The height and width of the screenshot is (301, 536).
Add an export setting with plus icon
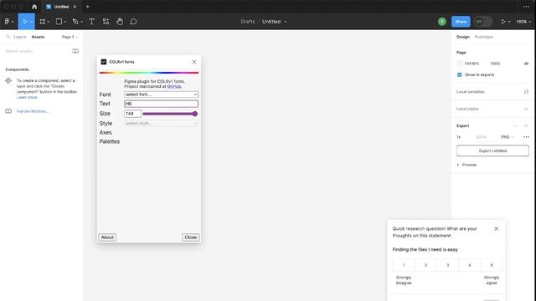526,125
